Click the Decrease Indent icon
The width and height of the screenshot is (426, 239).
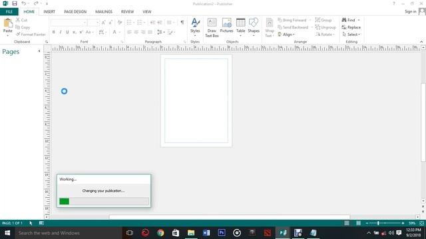(152, 23)
